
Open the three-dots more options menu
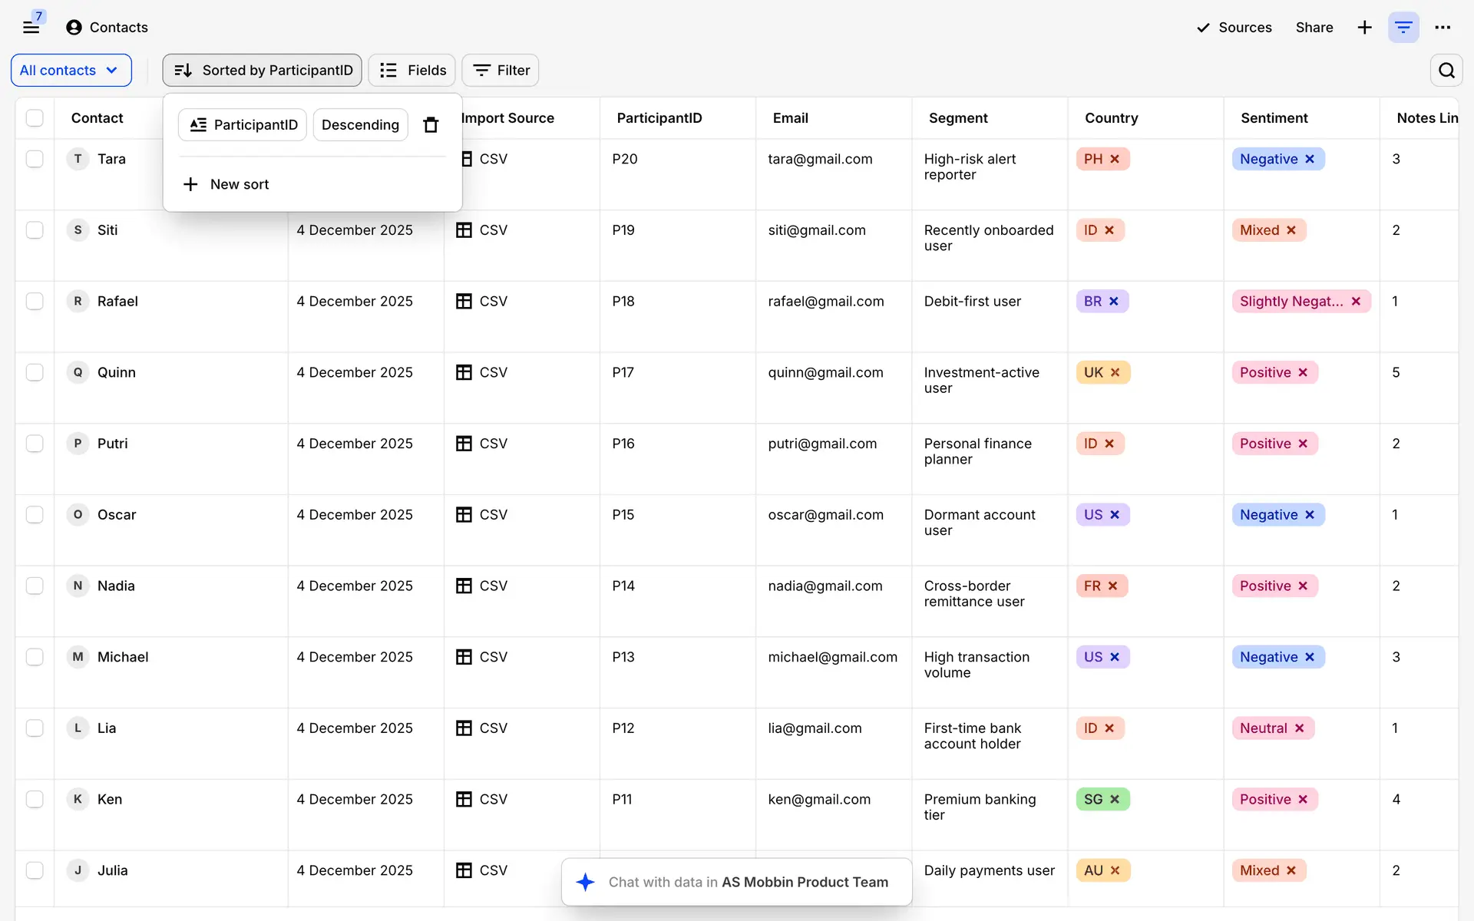coord(1443,28)
